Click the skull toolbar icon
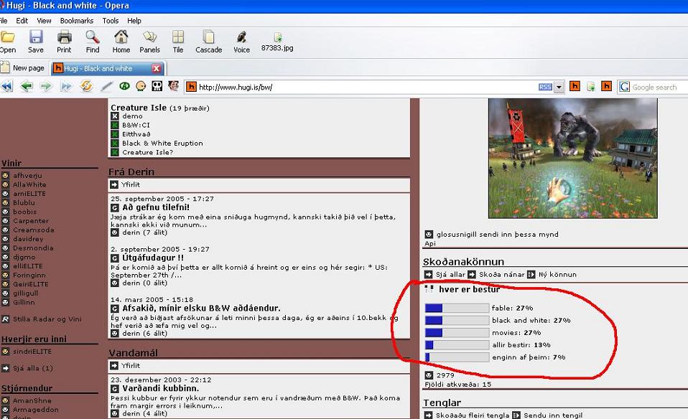This screenshot has height=419, width=688. [x=157, y=86]
